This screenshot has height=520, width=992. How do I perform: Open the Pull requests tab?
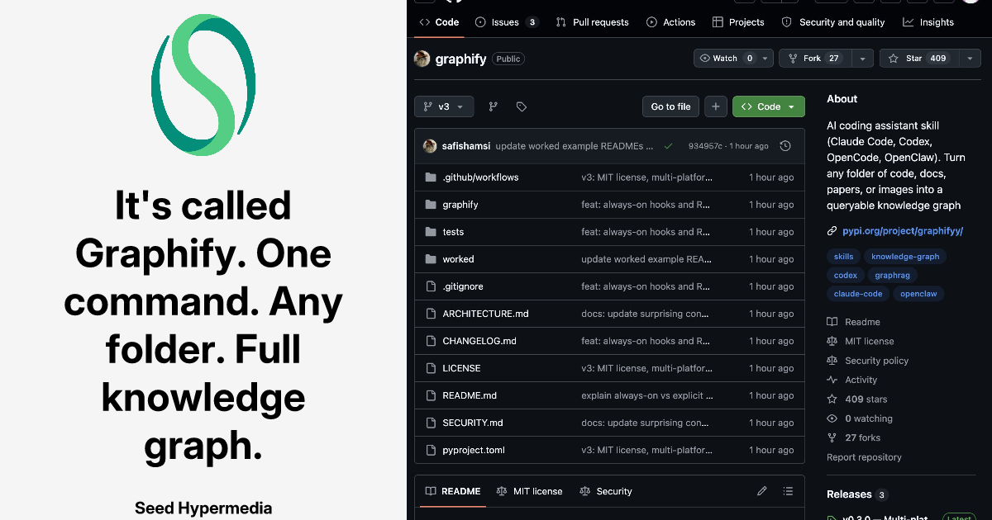pos(592,22)
